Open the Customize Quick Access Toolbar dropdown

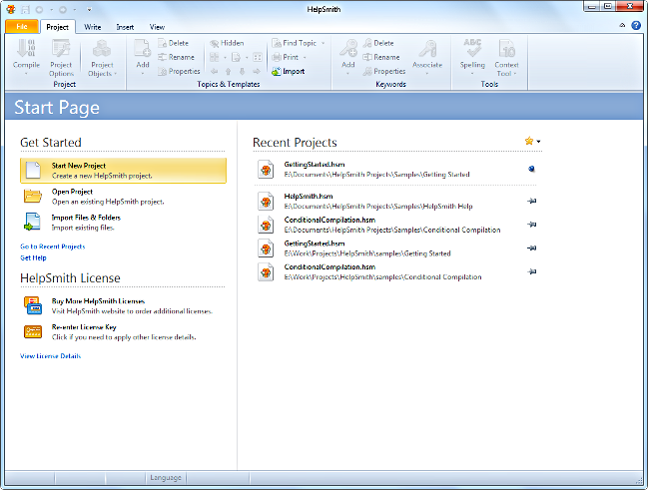pos(89,10)
